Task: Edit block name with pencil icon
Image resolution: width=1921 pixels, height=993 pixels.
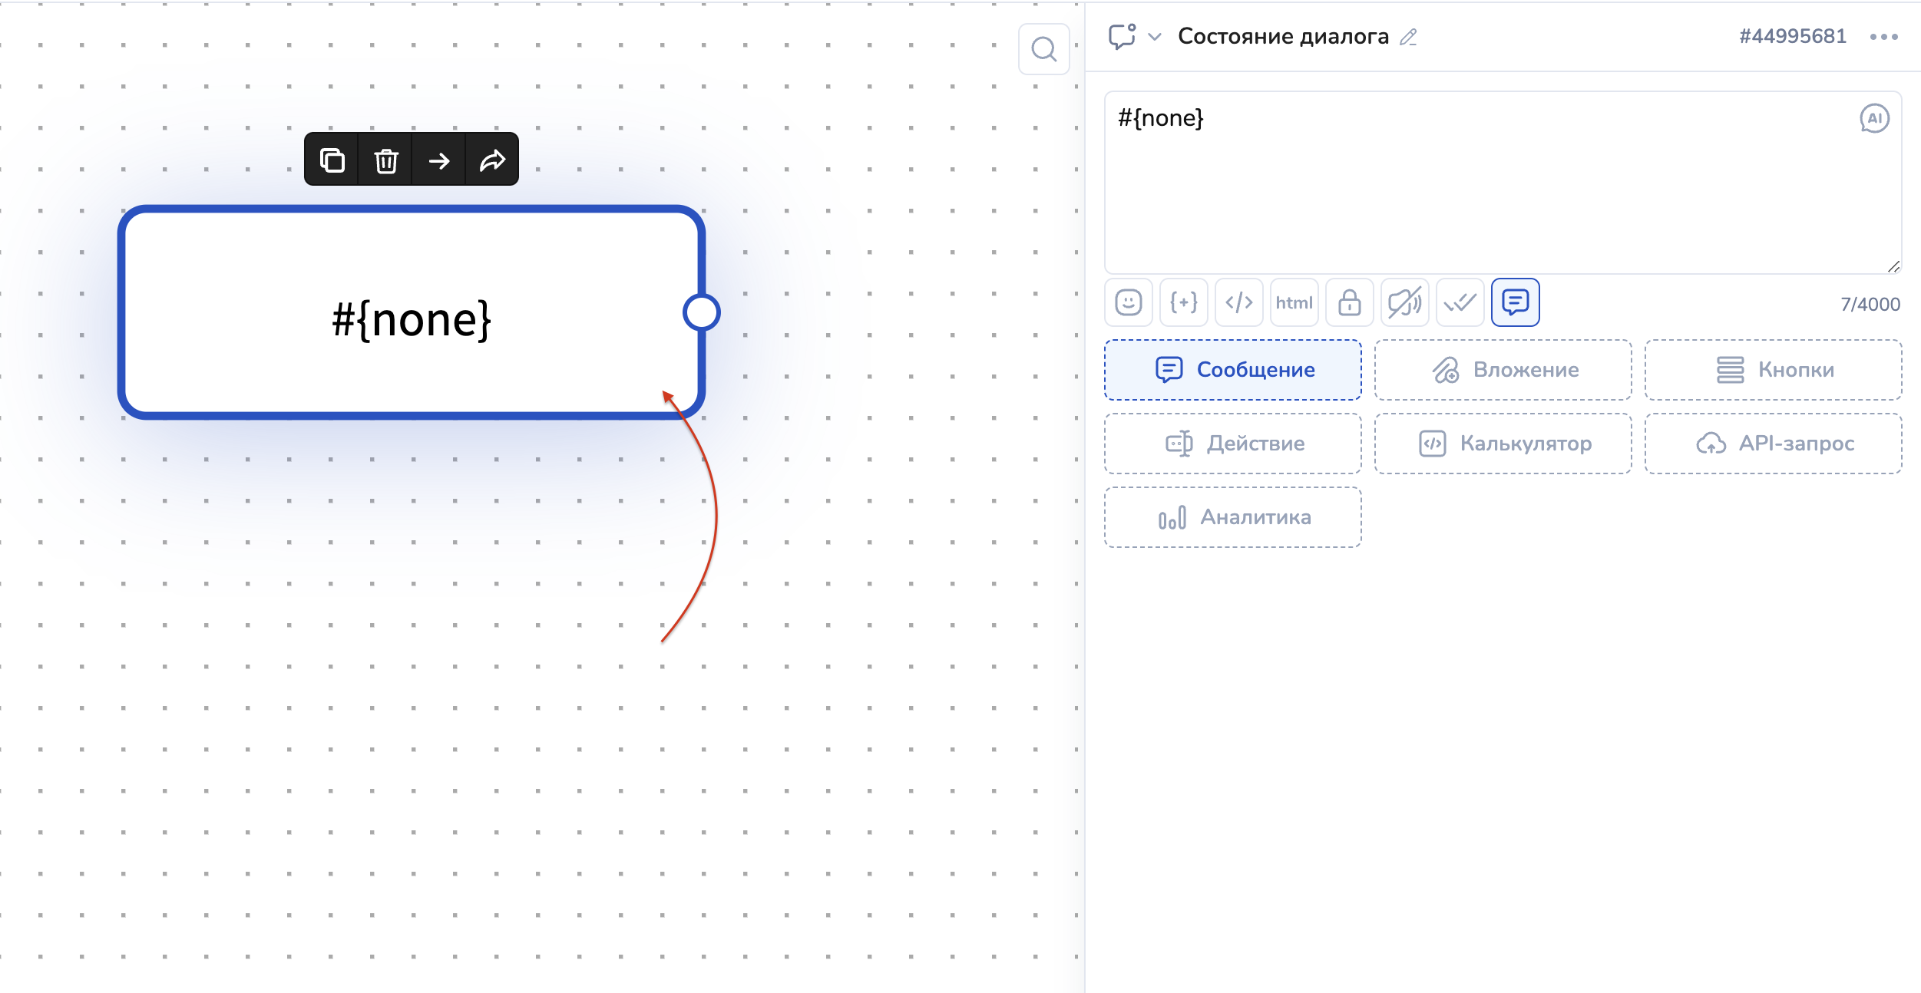Action: point(1407,37)
